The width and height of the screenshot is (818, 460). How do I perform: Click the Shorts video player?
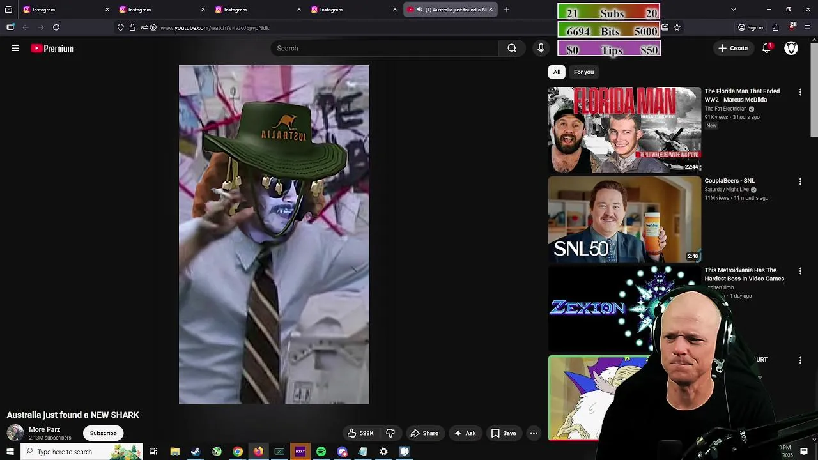click(274, 234)
